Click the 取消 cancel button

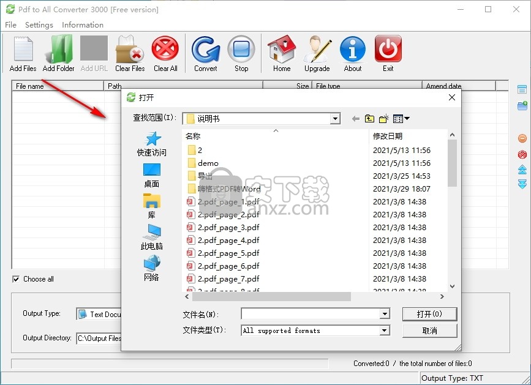(x=429, y=331)
